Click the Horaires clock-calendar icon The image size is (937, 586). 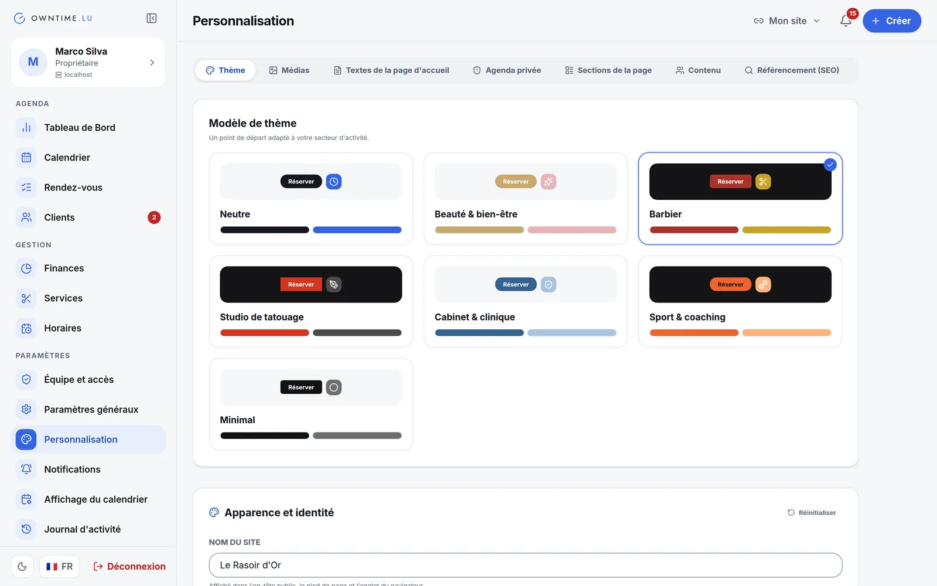[x=26, y=328]
